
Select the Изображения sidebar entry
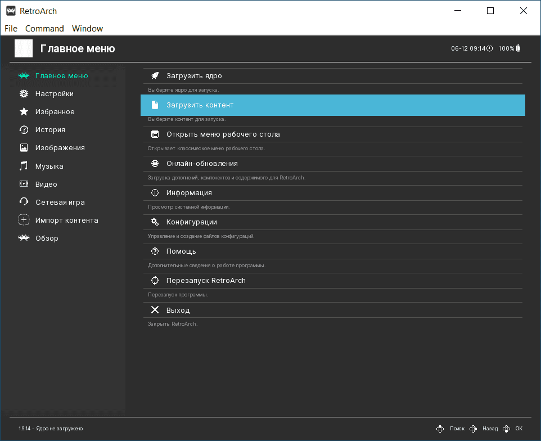coord(60,148)
